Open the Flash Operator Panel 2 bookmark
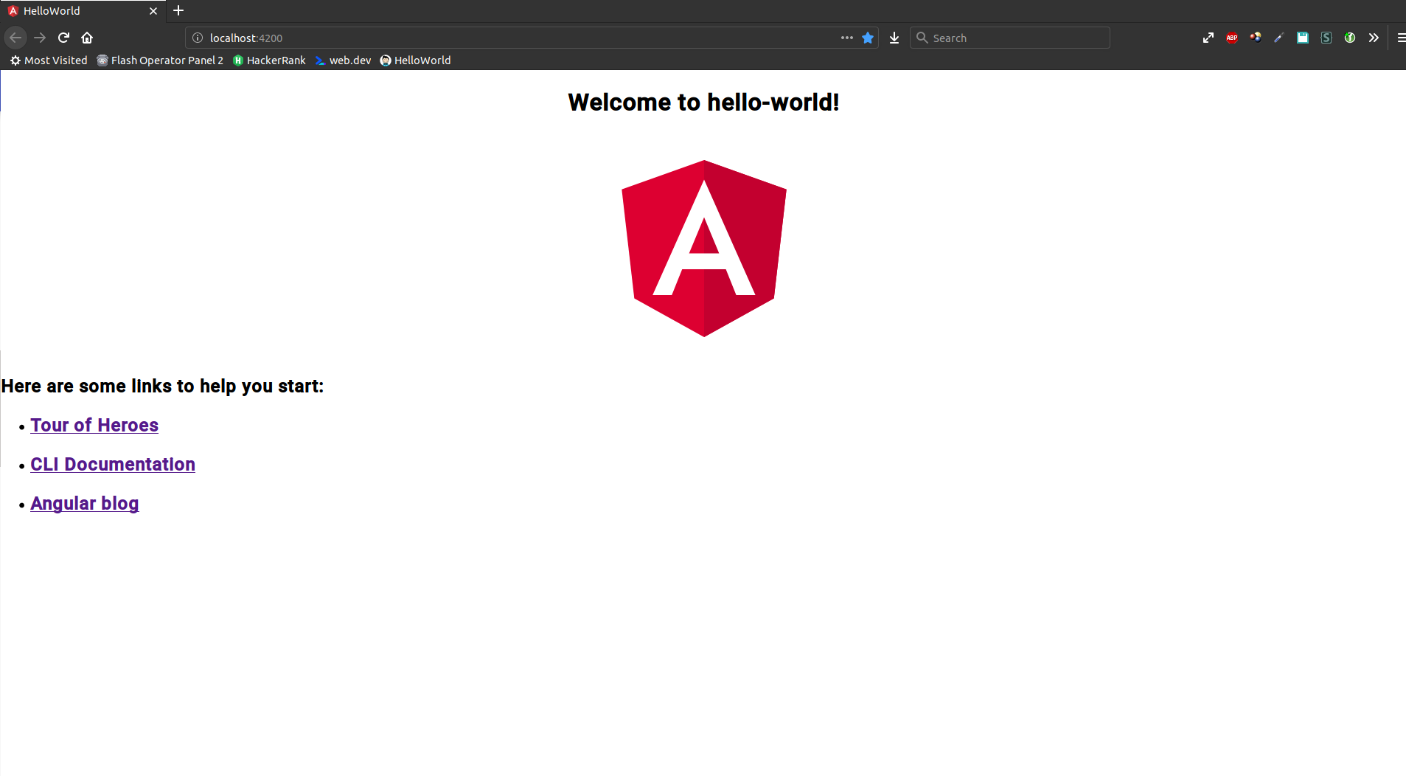1406x776 pixels. 160,60
